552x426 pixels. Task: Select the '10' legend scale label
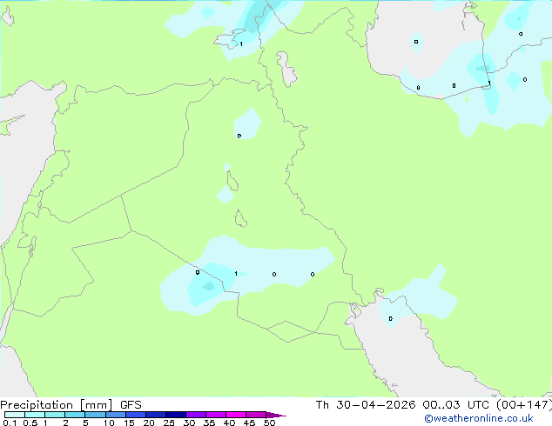[109, 423]
